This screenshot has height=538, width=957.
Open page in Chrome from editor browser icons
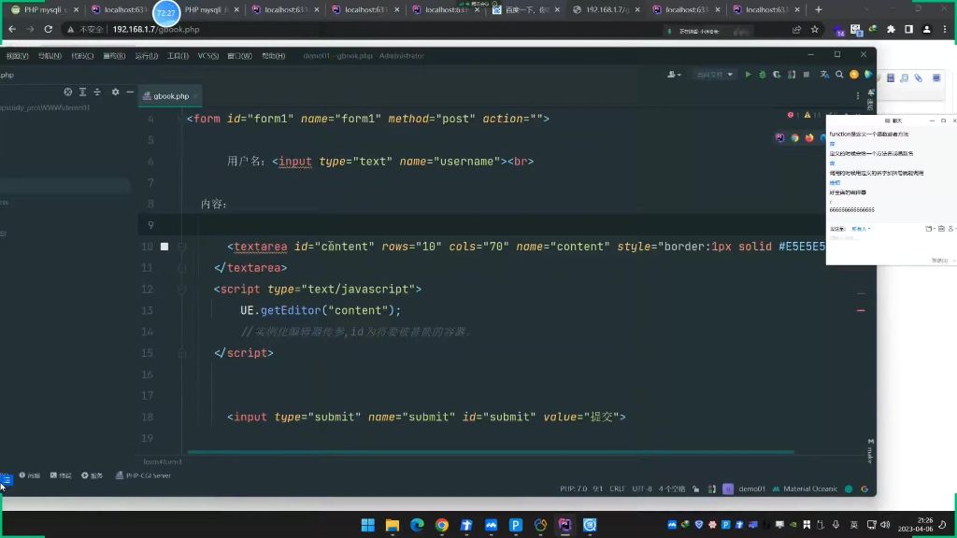[x=794, y=138]
